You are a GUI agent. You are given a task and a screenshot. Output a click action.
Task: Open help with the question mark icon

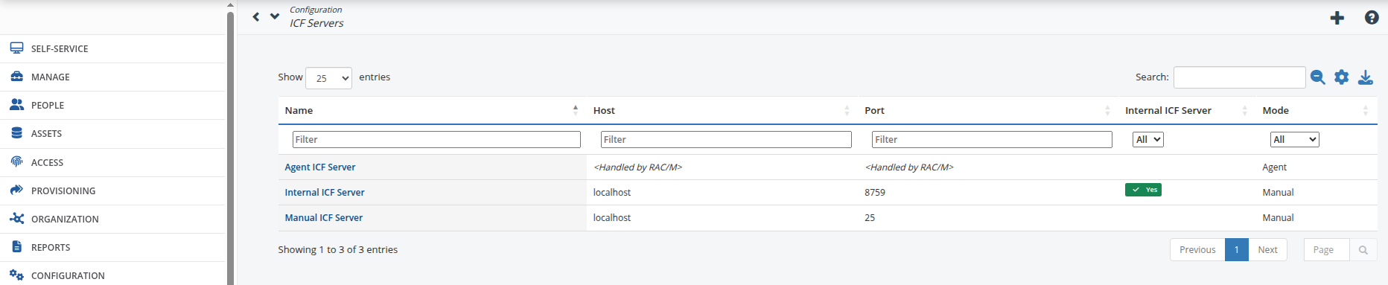[x=1372, y=17]
